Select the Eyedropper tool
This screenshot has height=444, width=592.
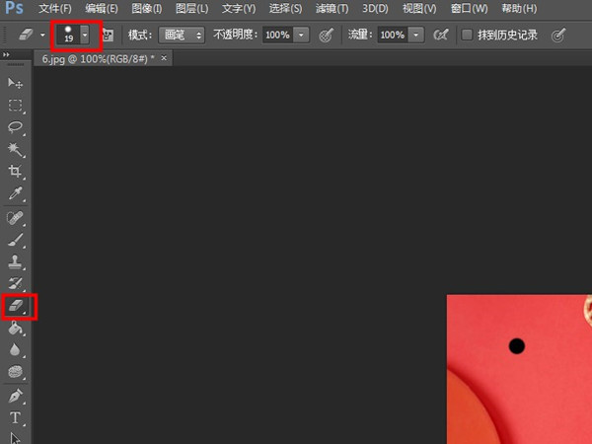click(15, 193)
